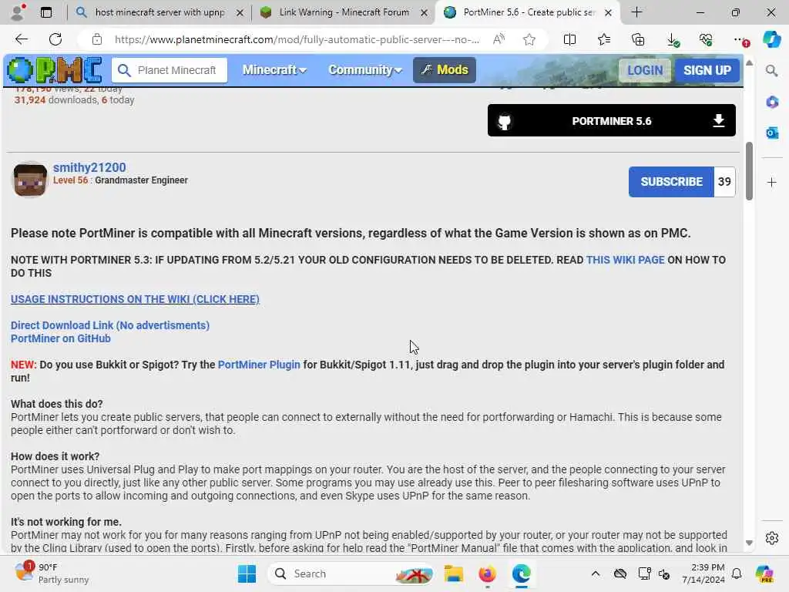The height and width of the screenshot is (592, 789).
Task: Open Direct Download Link (No advertisments)
Action: (110, 325)
